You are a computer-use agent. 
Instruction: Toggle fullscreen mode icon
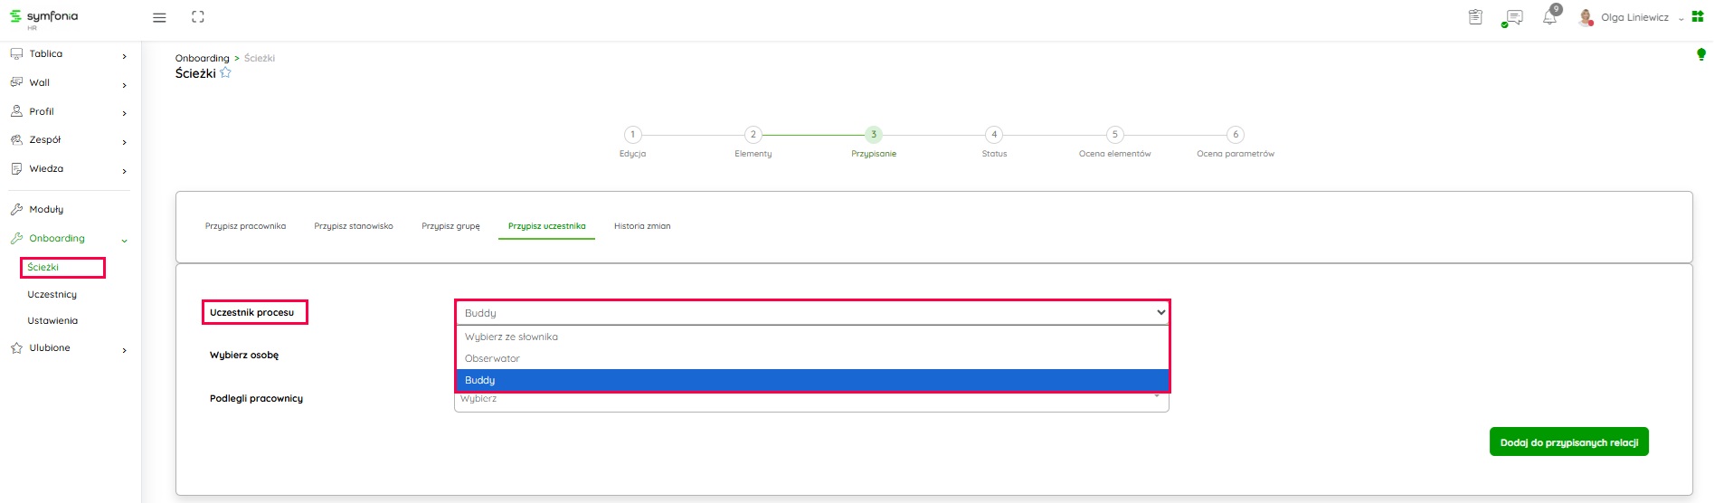[198, 17]
